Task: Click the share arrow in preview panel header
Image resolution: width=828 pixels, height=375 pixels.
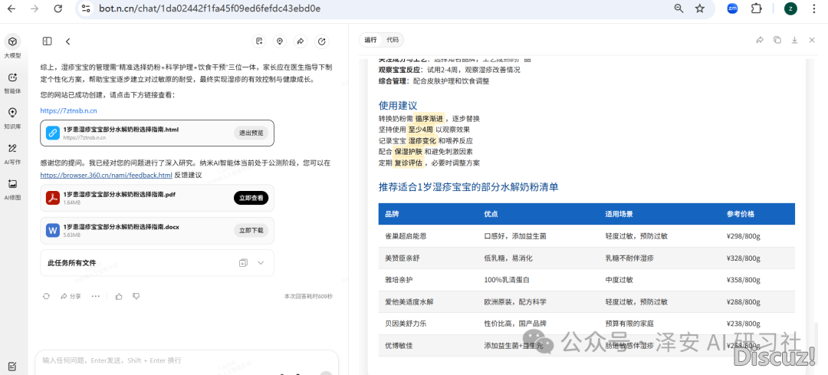Action: click(x=760, y=40)
